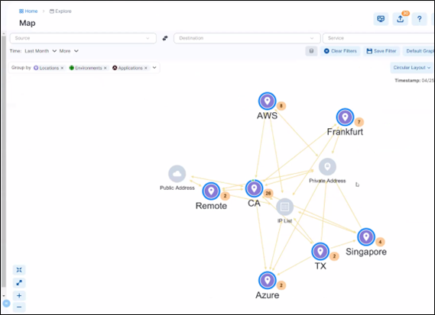The image size is (435, 315).
Task: Click the AWS location node
Action: (x=267, y=101)
